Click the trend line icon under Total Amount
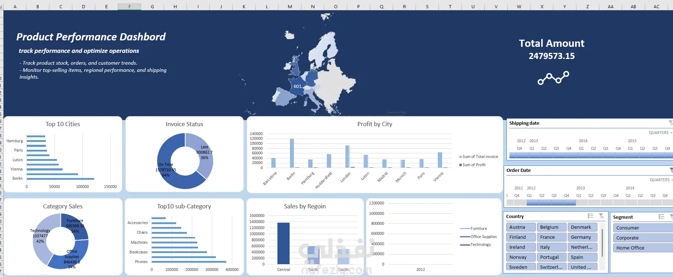 point(553,78)
